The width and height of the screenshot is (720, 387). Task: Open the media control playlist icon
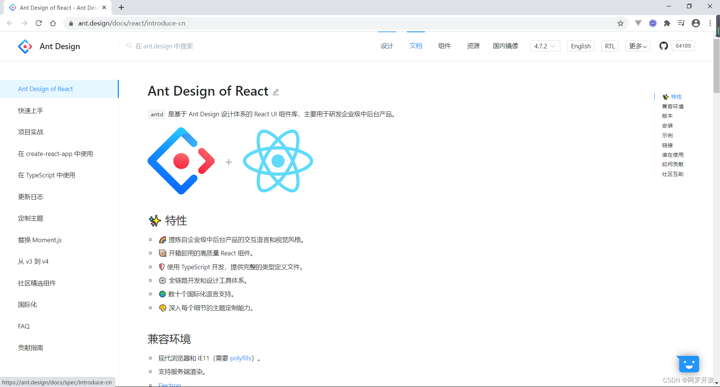pyautogui.click(x=681, y=23)
